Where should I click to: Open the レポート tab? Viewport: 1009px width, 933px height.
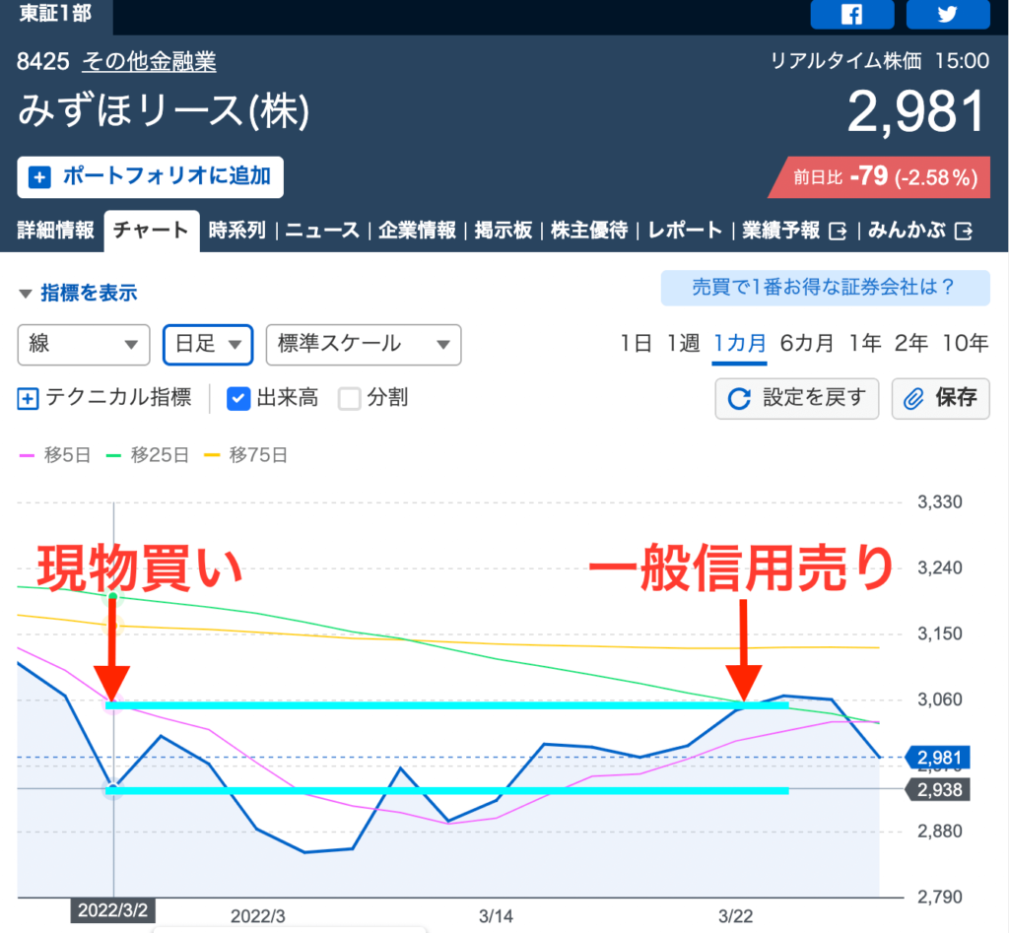685,231
